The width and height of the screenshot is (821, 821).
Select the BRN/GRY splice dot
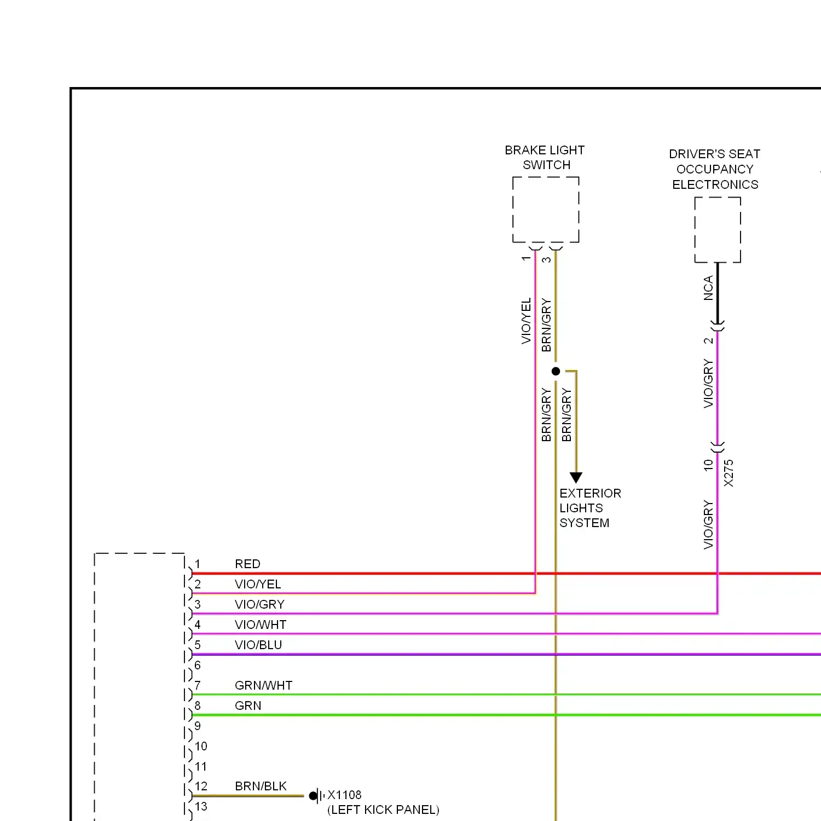(x=556, y=371)
